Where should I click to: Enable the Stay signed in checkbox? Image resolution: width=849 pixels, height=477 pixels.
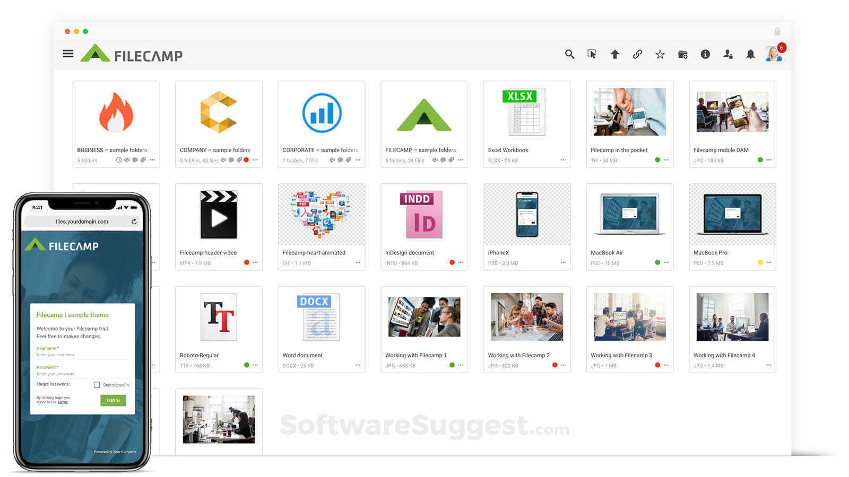(x=98, y=385)
